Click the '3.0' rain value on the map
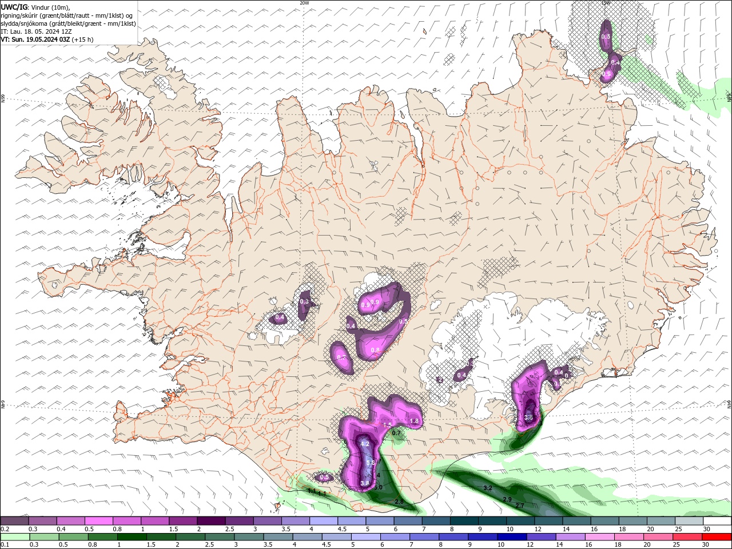Screen dimensions: 732x549 pos(378,487)
